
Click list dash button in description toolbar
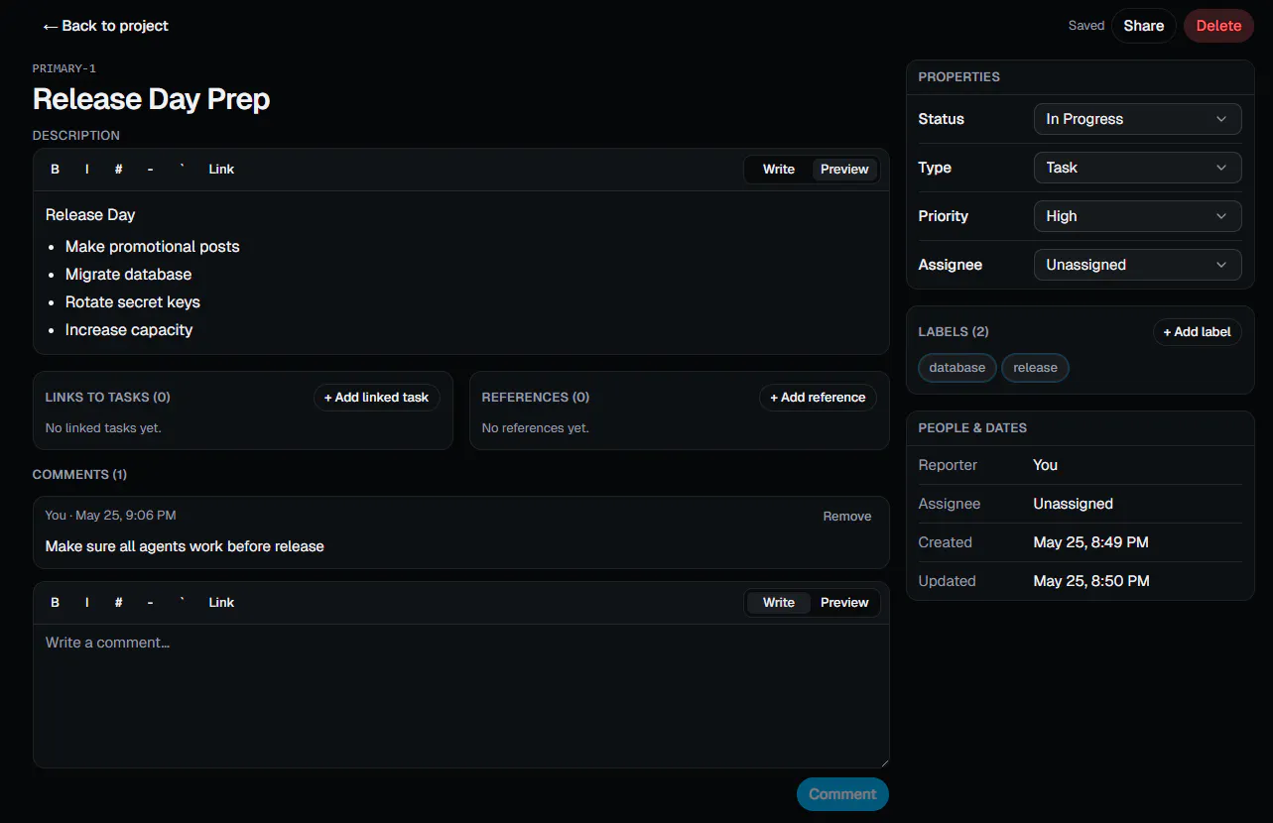click(151, 170)
